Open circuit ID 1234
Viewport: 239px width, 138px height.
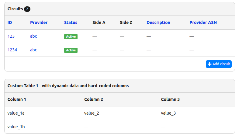tap(12, 50)
